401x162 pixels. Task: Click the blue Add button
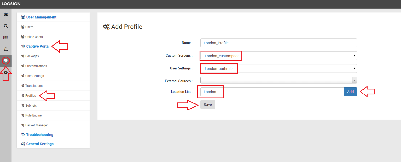pyautogui.click(x=350, y=92)
